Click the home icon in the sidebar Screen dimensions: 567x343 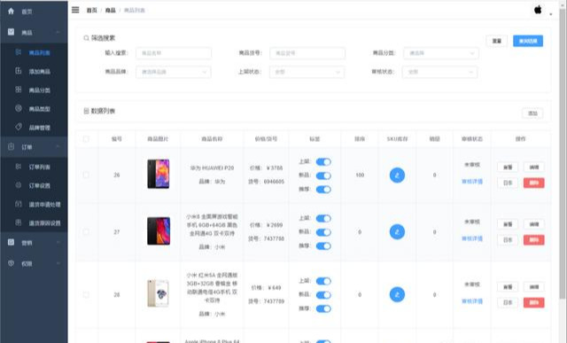11,11
